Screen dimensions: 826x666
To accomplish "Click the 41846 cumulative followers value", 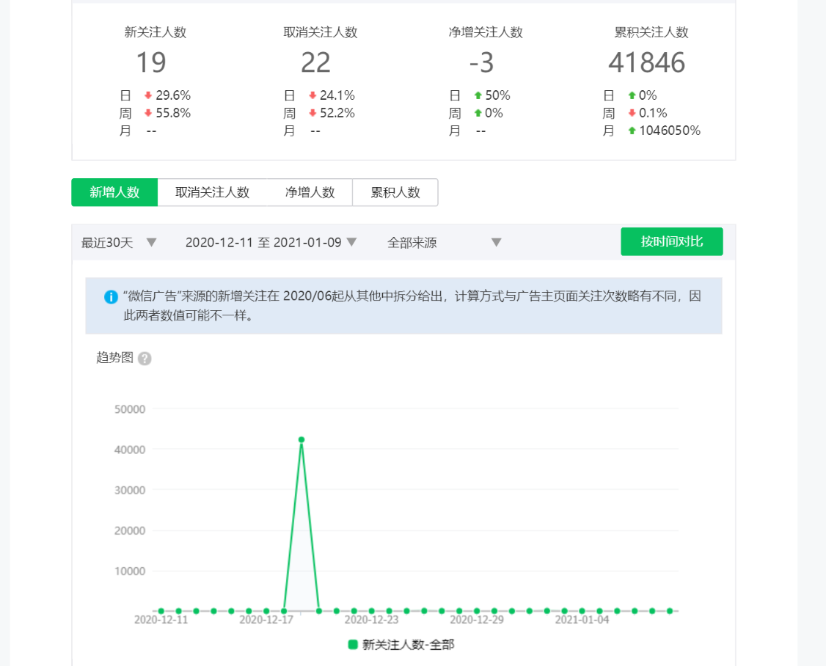I will [x=646, y=63].
